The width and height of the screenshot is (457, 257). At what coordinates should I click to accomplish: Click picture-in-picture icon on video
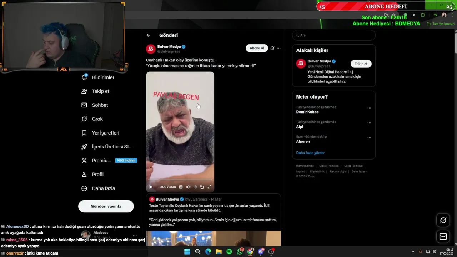tap(202, 187)
